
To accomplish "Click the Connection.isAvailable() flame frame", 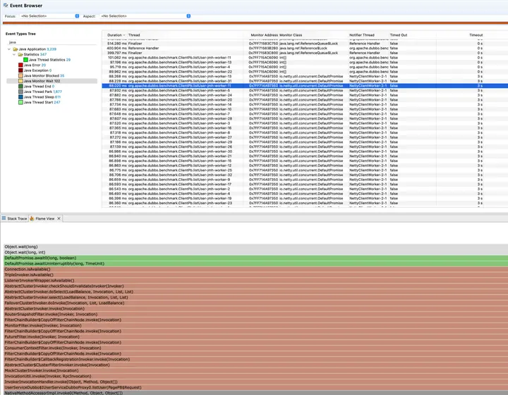I will point(255,269).
